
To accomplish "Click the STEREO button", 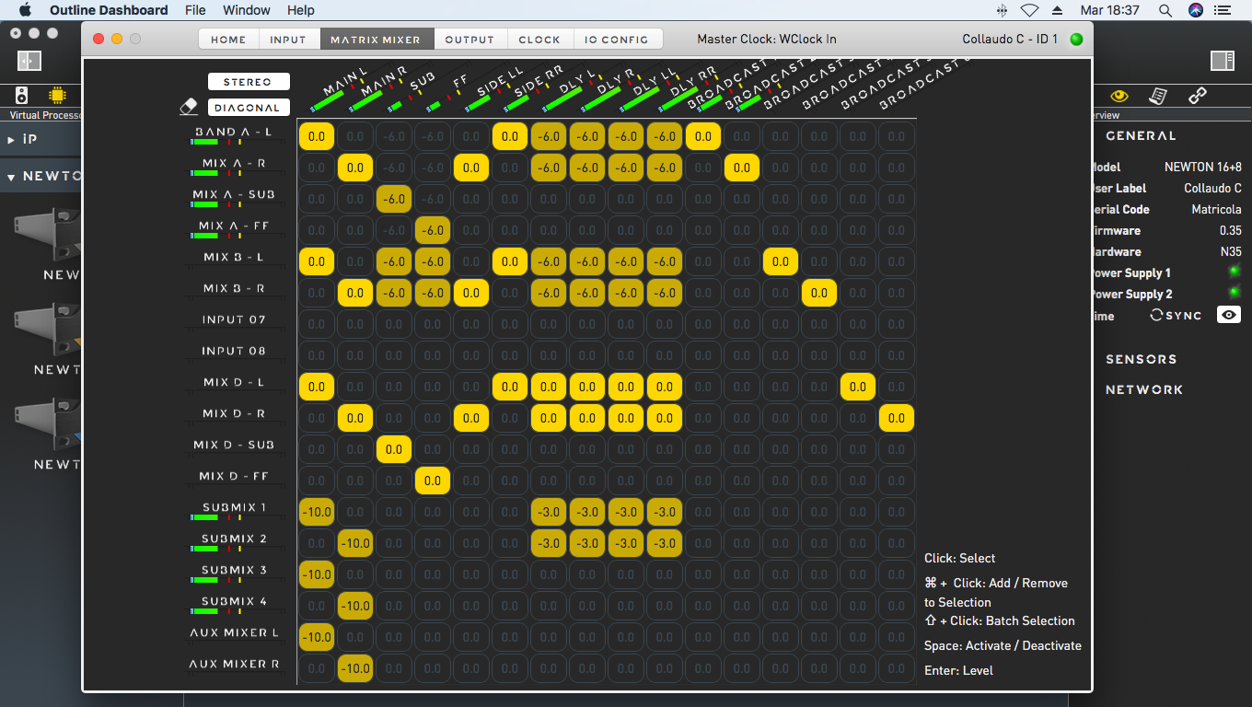I will tap(249, 82).
